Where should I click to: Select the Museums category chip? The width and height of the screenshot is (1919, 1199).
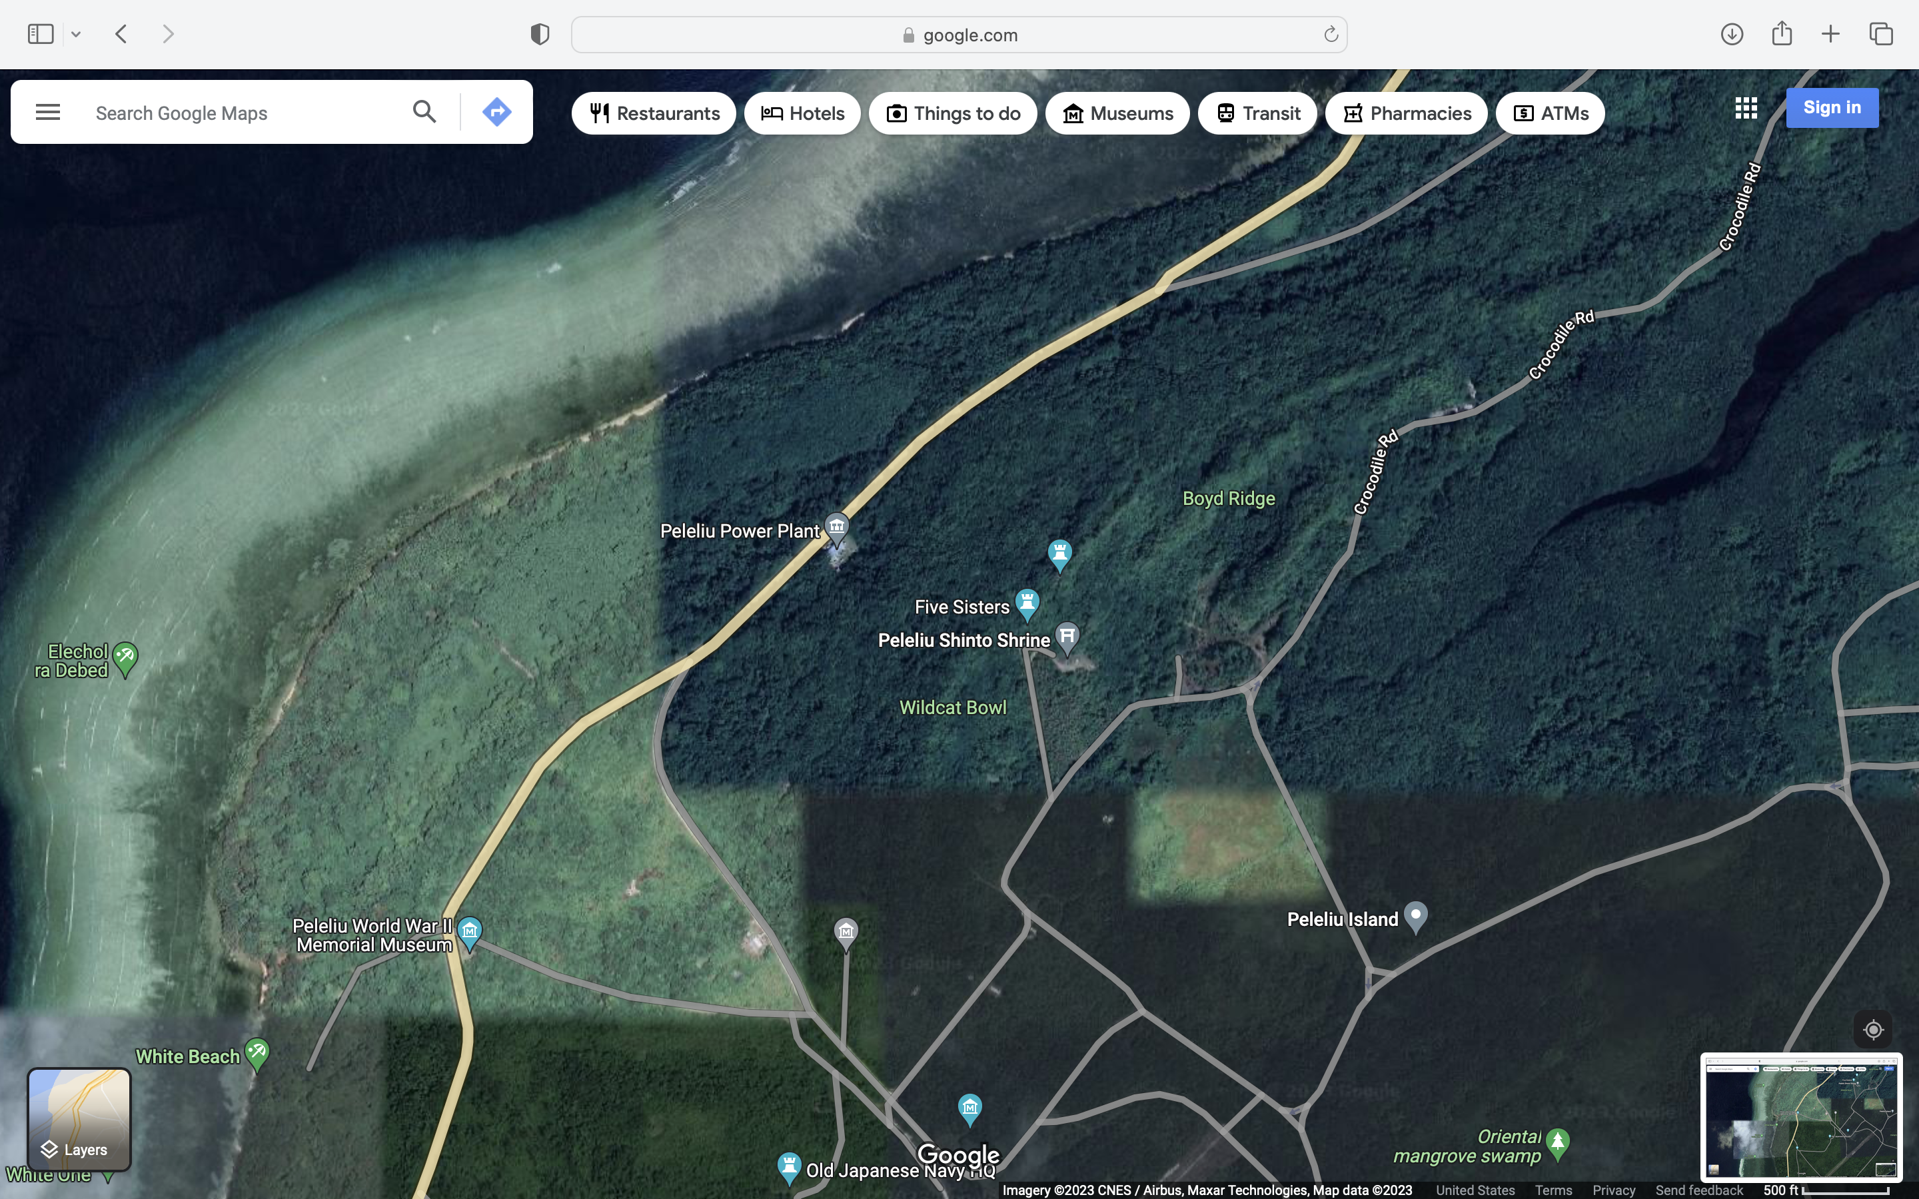click(x=1117, y=113)
